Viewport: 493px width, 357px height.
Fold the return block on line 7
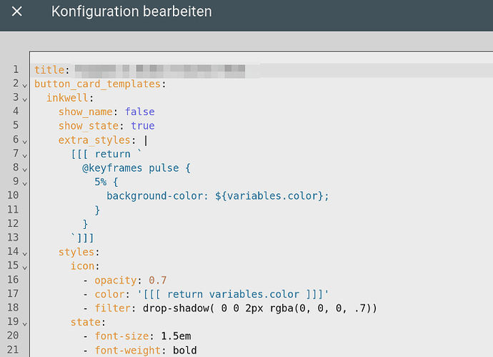click(x=25, y=155)
